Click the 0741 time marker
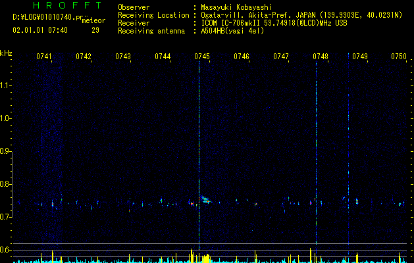The height and width of the screenshot is (263, 414). pos(44,57)
